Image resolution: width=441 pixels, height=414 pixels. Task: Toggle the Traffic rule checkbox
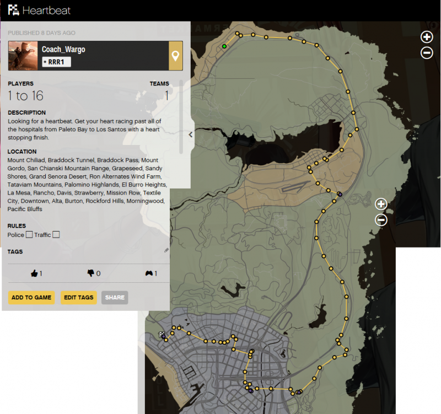[x=56, y=235]
